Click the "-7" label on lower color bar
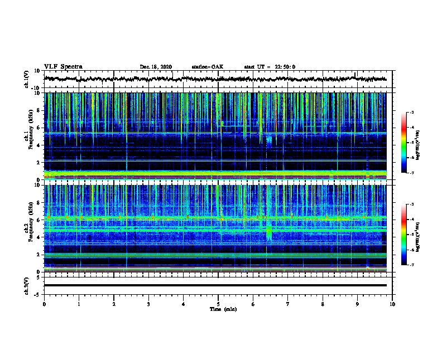Screen dimensions: 442x341 point(412,265)
